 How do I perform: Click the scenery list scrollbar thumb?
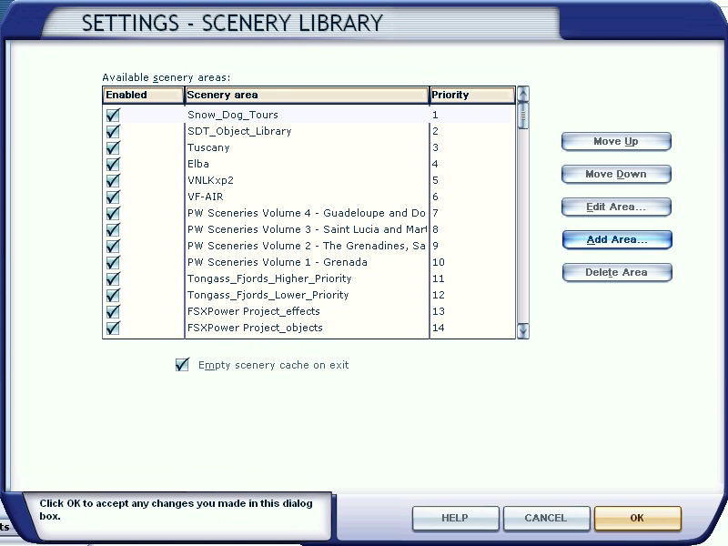pos(522,116)
